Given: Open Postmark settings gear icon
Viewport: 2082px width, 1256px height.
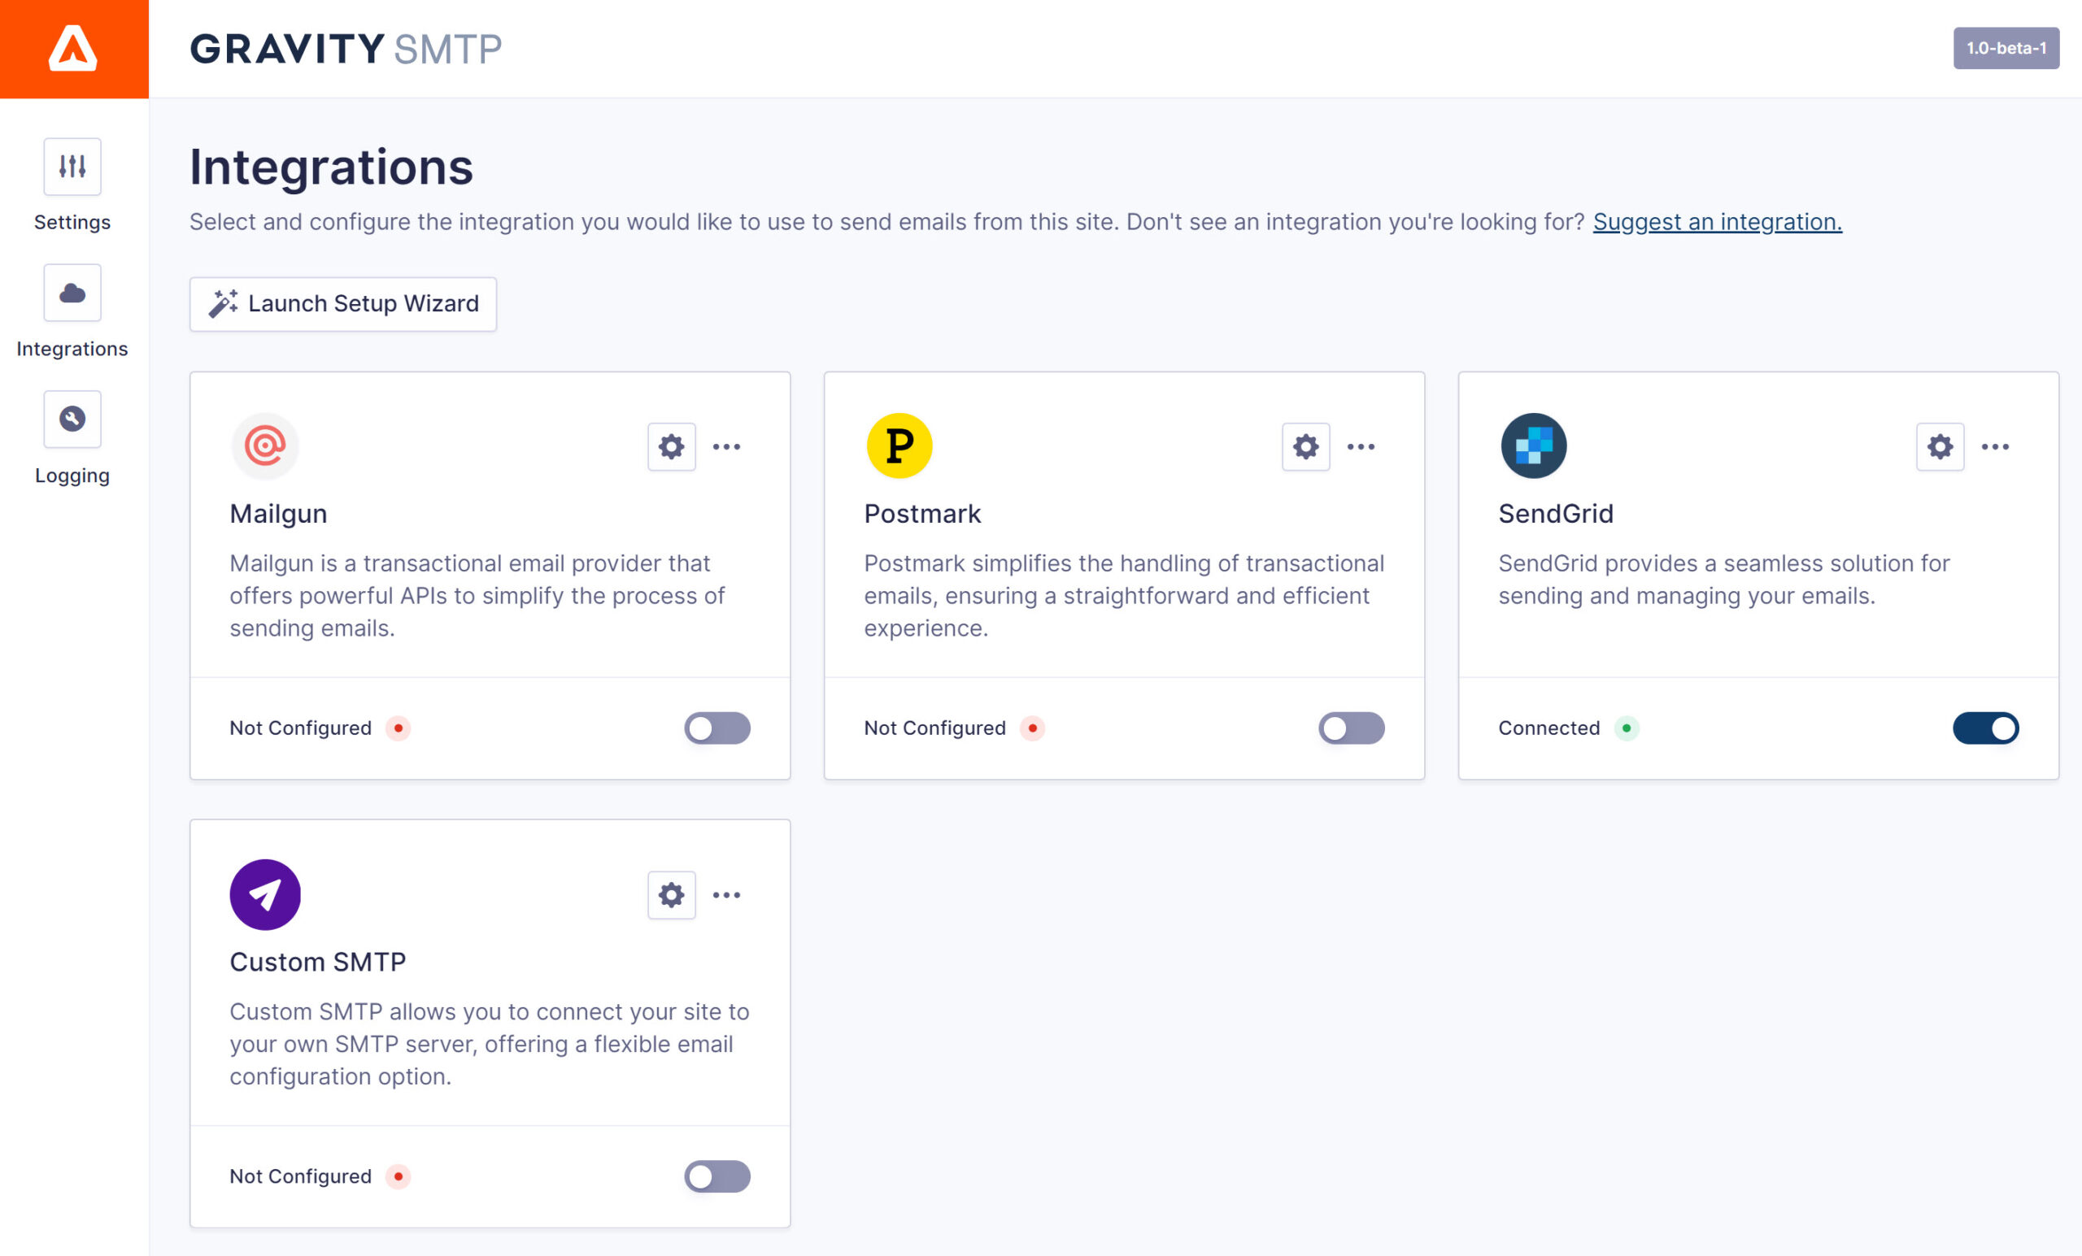Looking at the screenshot, I should pos(1305,447).
